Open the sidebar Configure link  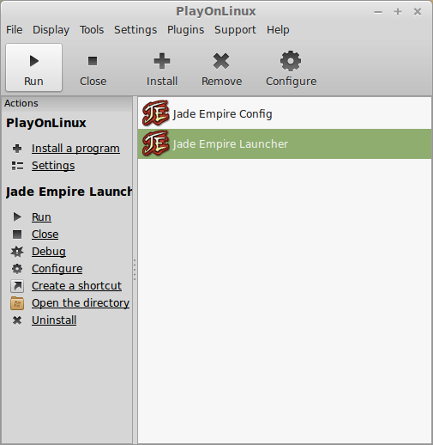(57, 269)
